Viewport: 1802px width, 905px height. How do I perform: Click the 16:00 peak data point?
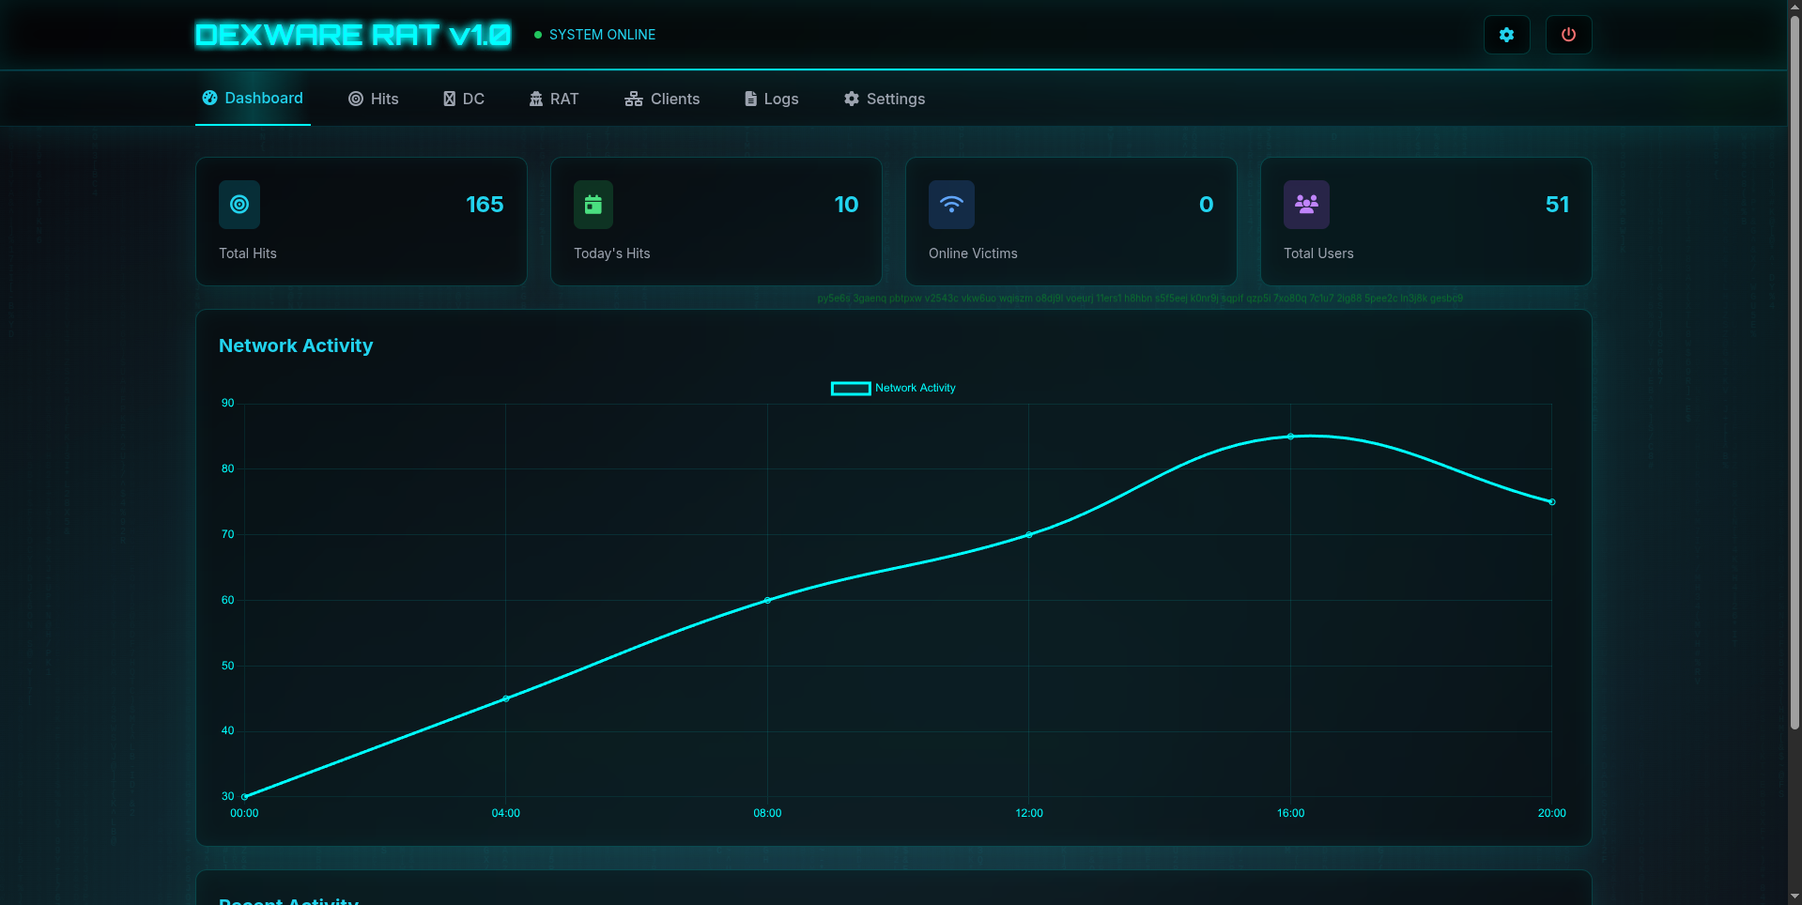tap(1290, 437)
